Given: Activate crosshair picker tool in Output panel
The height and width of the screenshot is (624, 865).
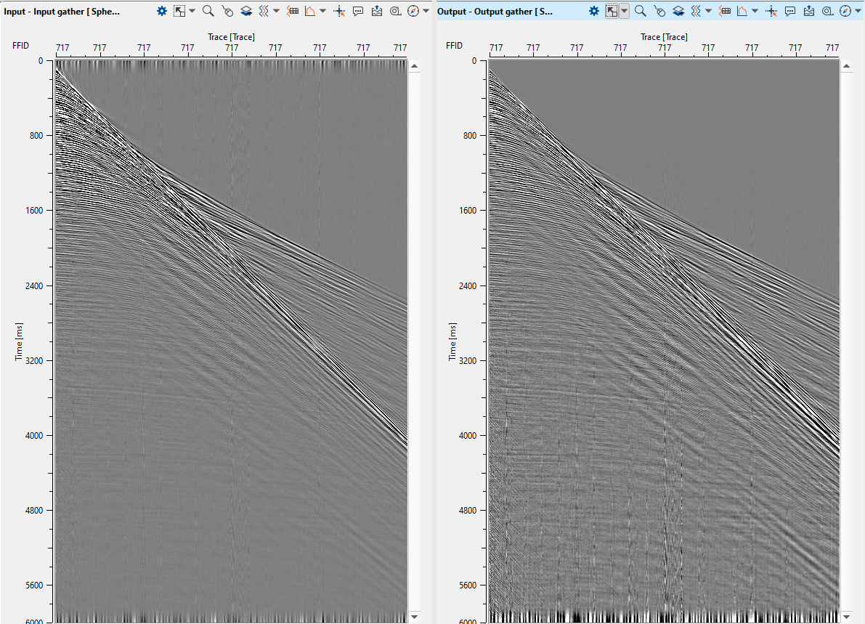Looking at the screenshot, I should (x=771, y=11).
